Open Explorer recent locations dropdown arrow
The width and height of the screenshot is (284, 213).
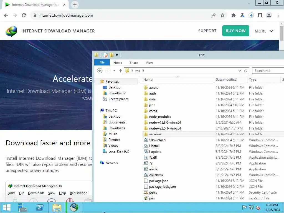(114, 71)
